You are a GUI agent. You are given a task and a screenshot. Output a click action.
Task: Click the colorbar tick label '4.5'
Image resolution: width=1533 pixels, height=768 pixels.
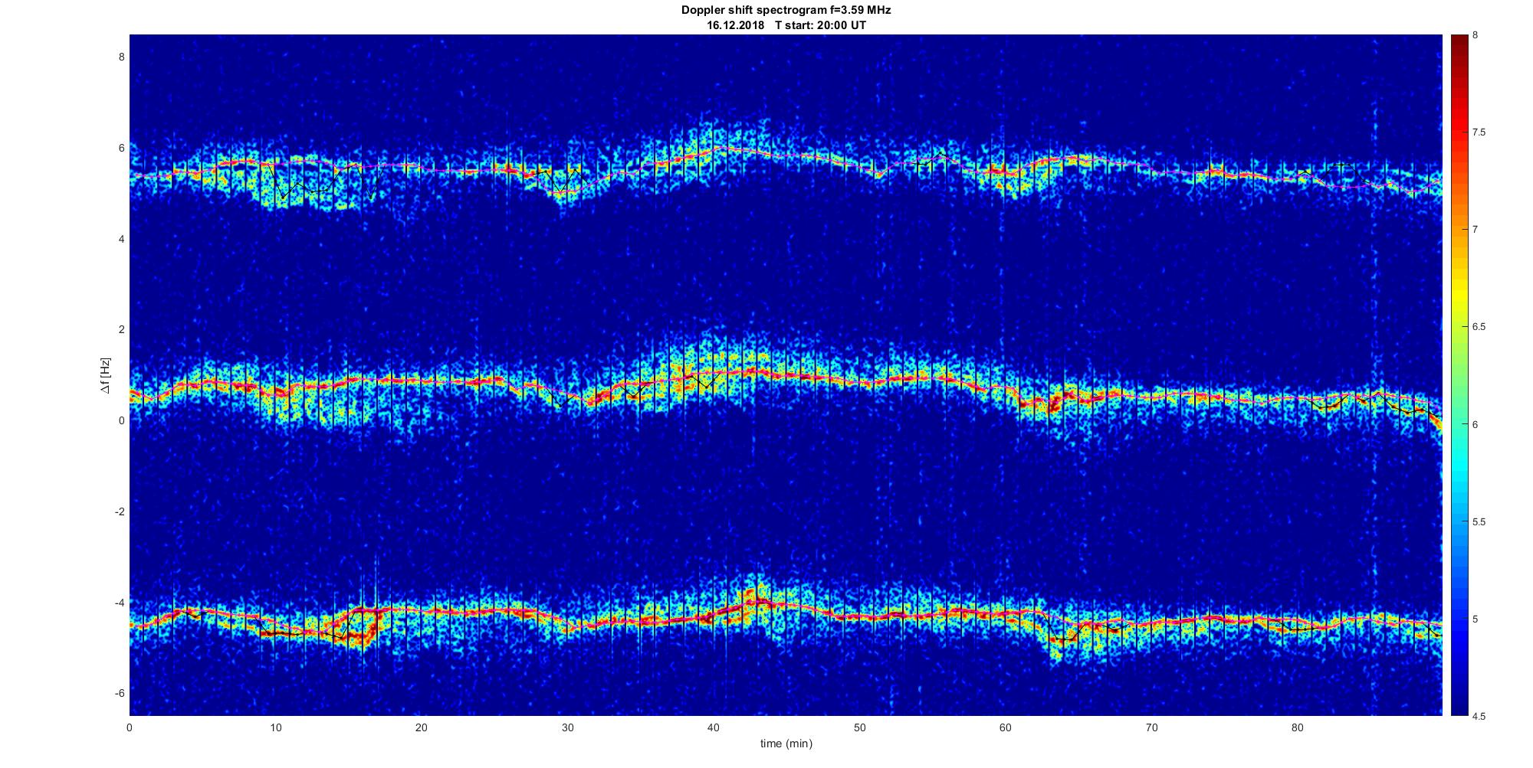1479,717
